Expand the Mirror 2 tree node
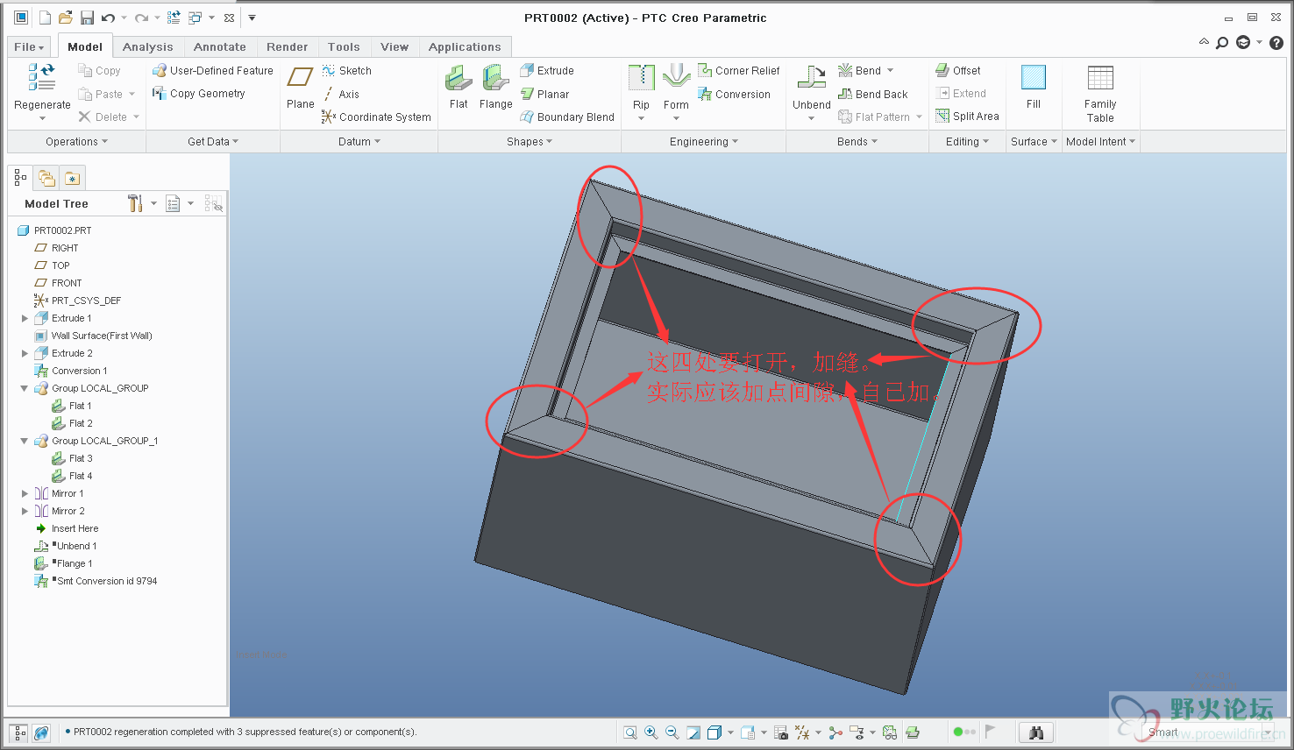Screen dimensions: 1294x750 (25, 511)
